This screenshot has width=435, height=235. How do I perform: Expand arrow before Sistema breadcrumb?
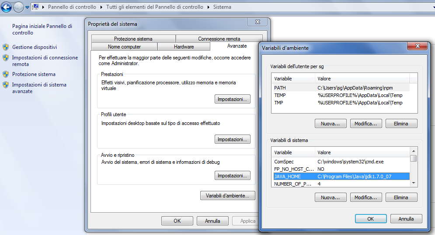[209, 7]
